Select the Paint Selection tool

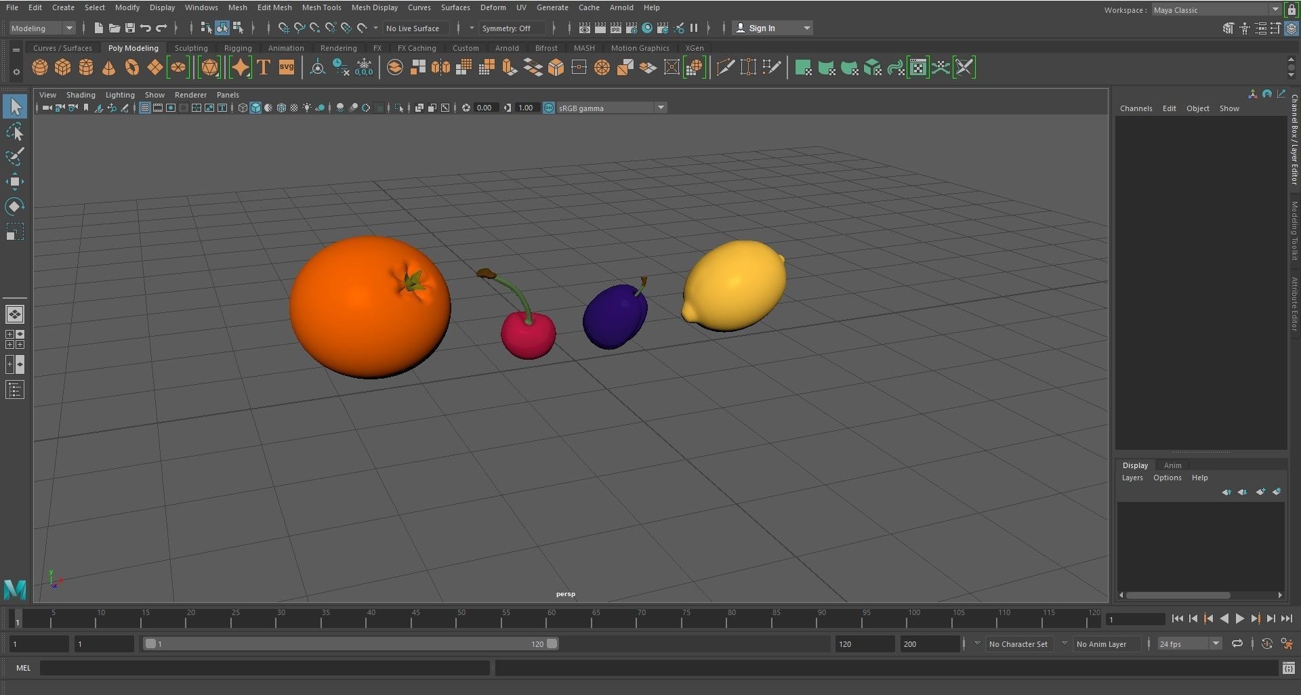coord(15,156)
